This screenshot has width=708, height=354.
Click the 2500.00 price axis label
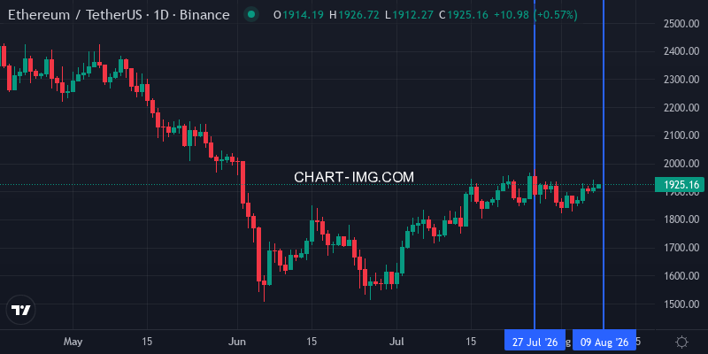pyautogui.click(x=681, y=24)
